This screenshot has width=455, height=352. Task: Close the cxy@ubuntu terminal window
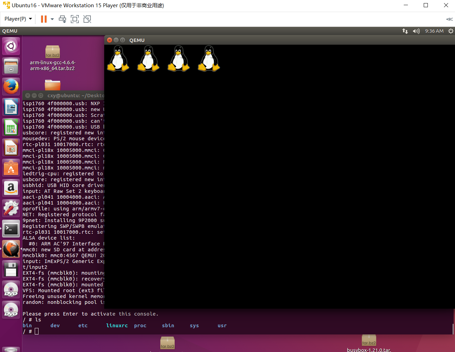coord(28,95)
